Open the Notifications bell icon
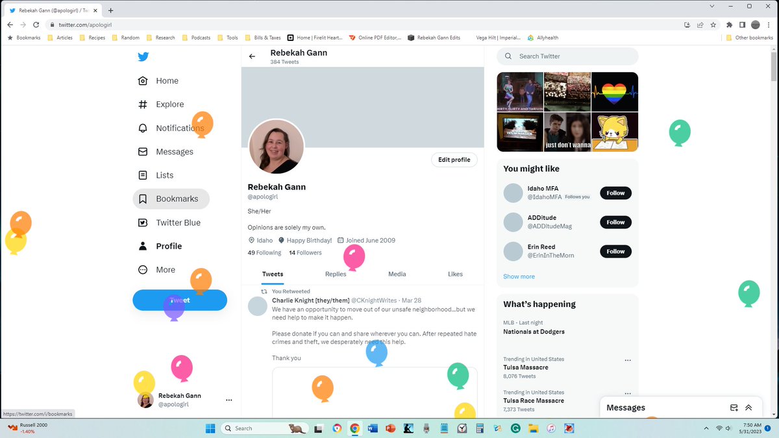 pyautogui.click(x=143, y=128)
